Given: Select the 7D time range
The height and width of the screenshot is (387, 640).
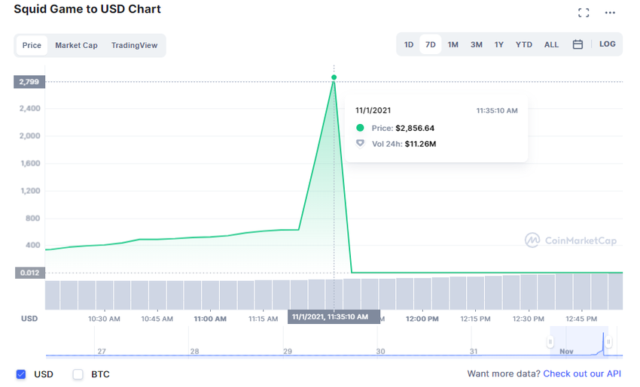Looking at the screenshot, I should click(x=431, y=44).
